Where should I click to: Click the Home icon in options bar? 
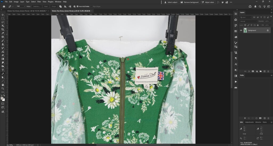4,6
